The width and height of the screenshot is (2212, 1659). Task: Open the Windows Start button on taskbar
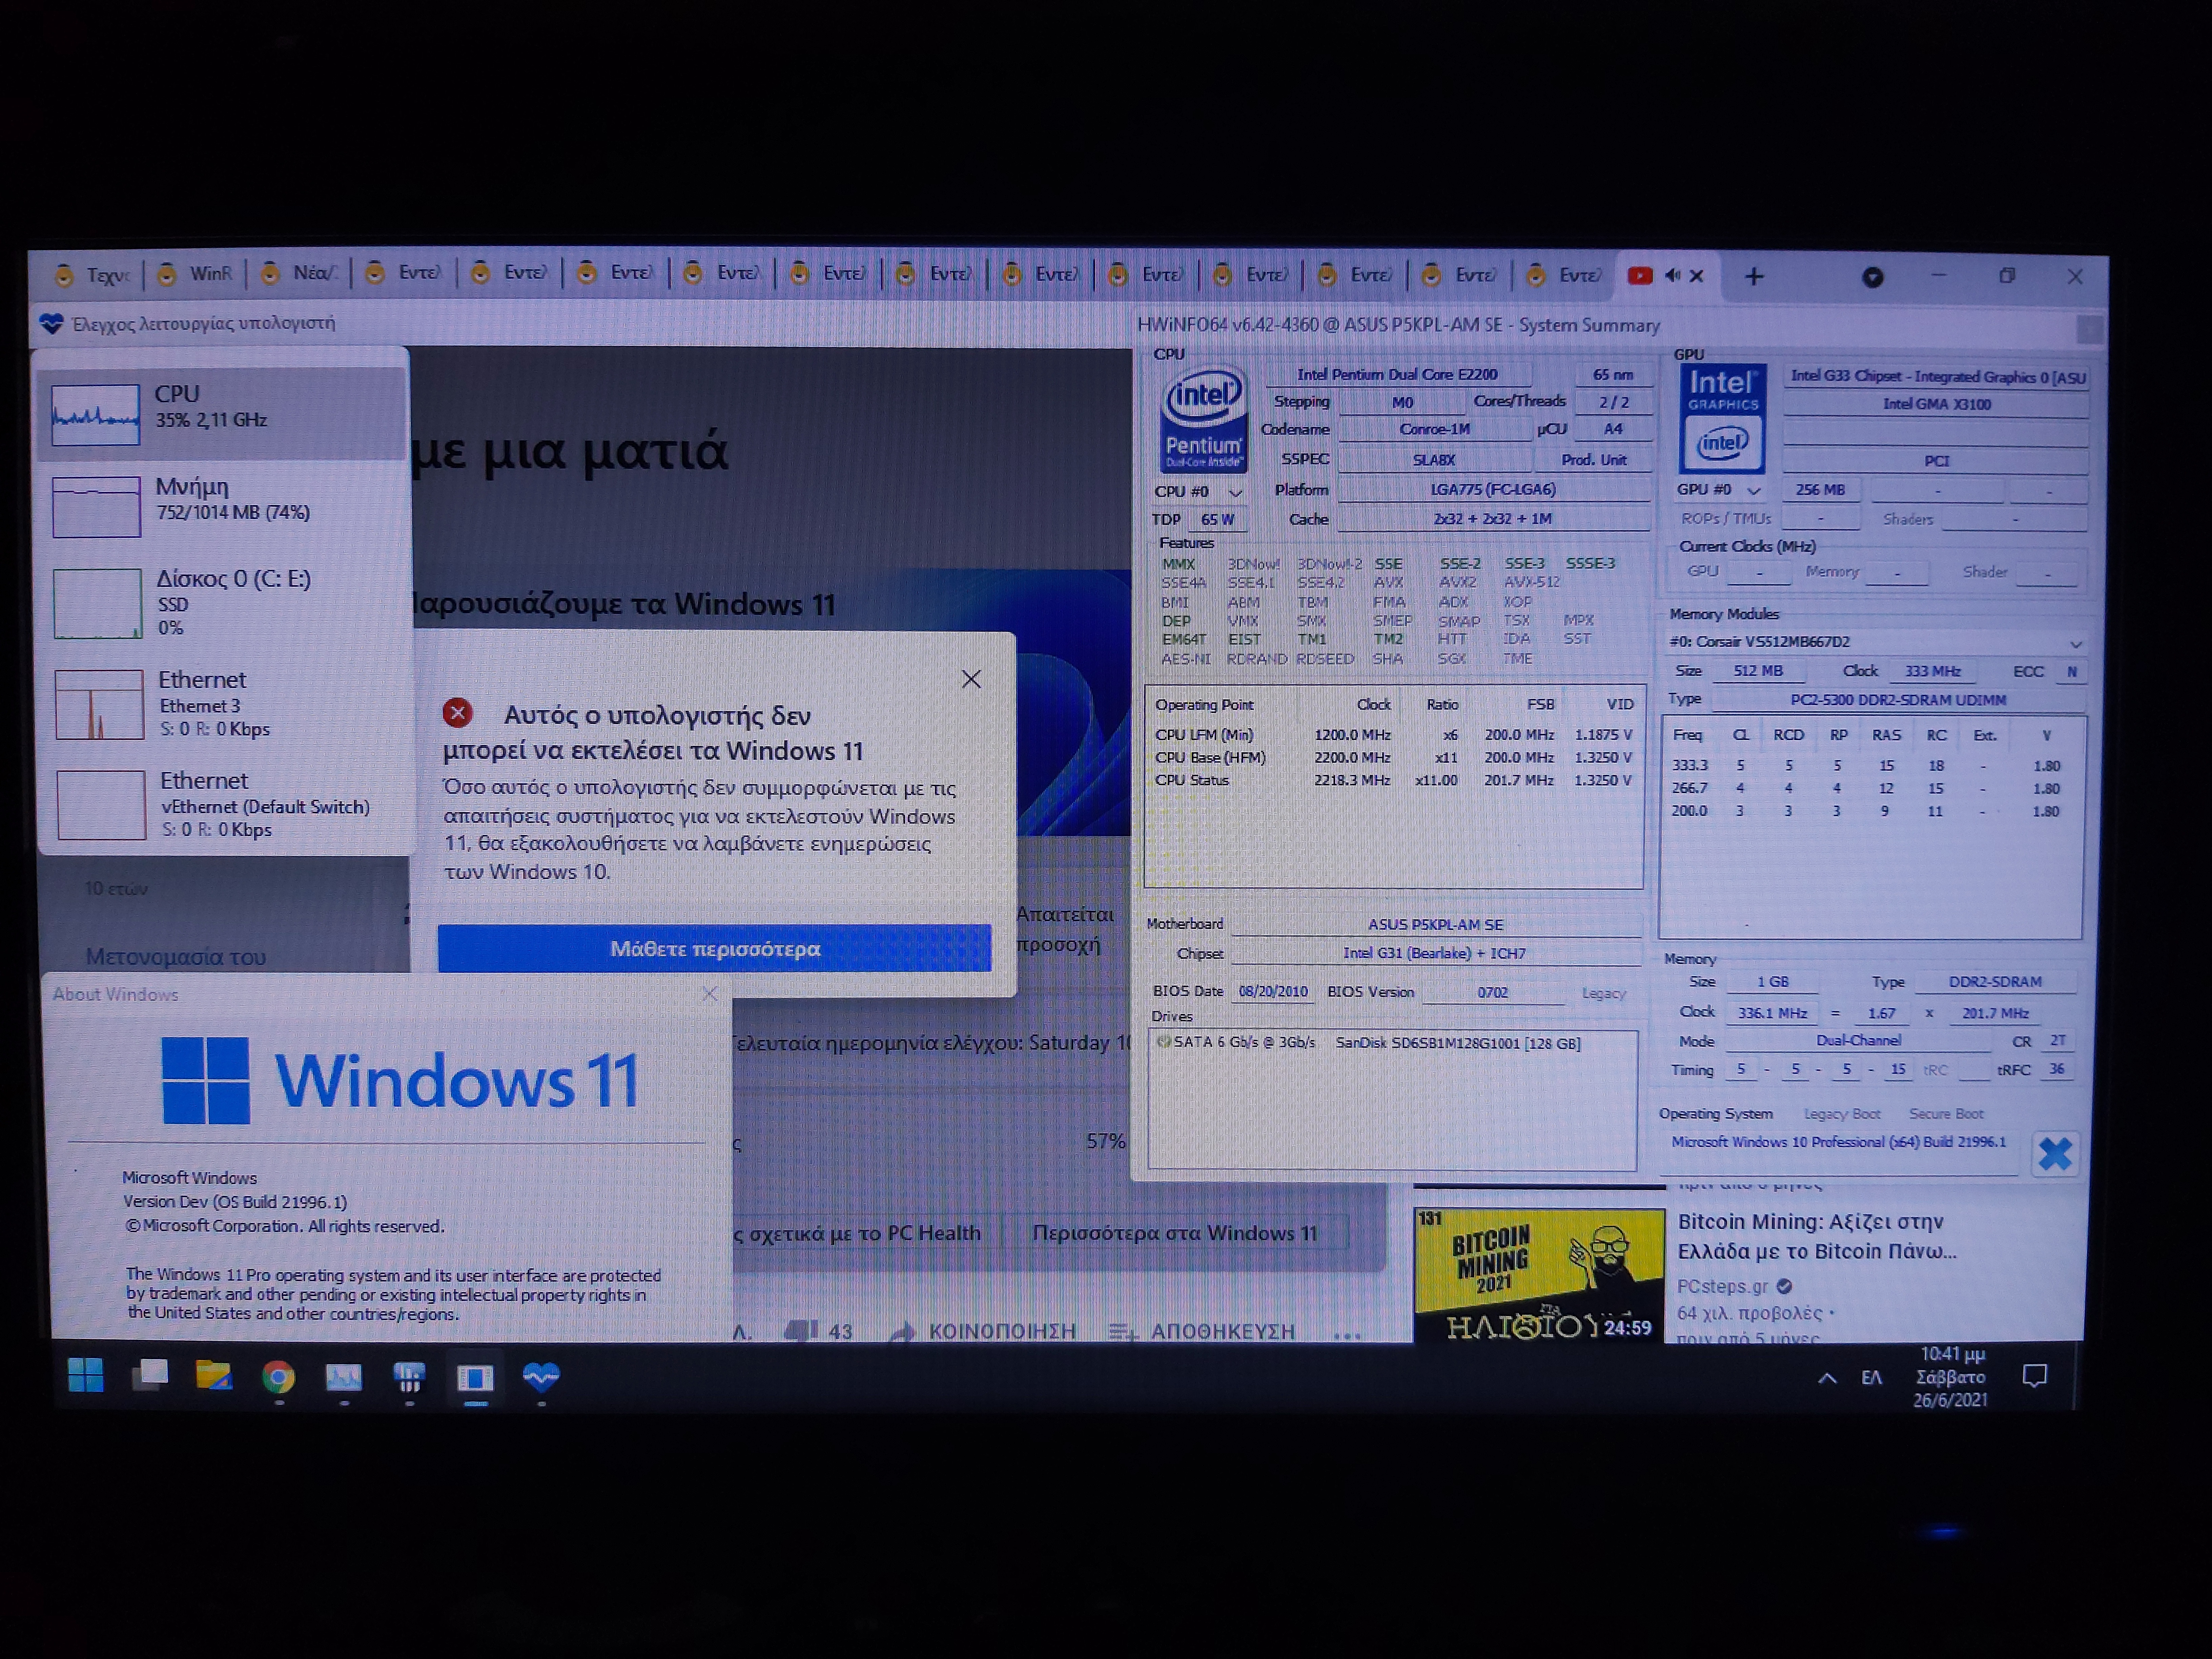[86, 1376]
